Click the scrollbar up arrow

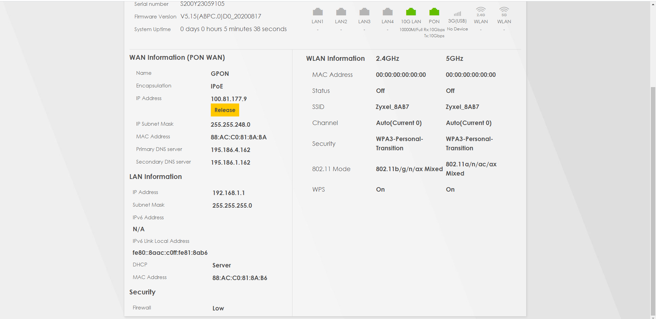pos(653,4)
